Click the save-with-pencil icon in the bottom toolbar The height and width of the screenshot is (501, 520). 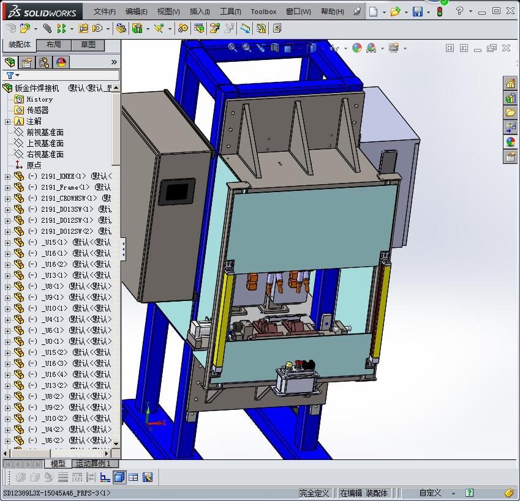148,477
